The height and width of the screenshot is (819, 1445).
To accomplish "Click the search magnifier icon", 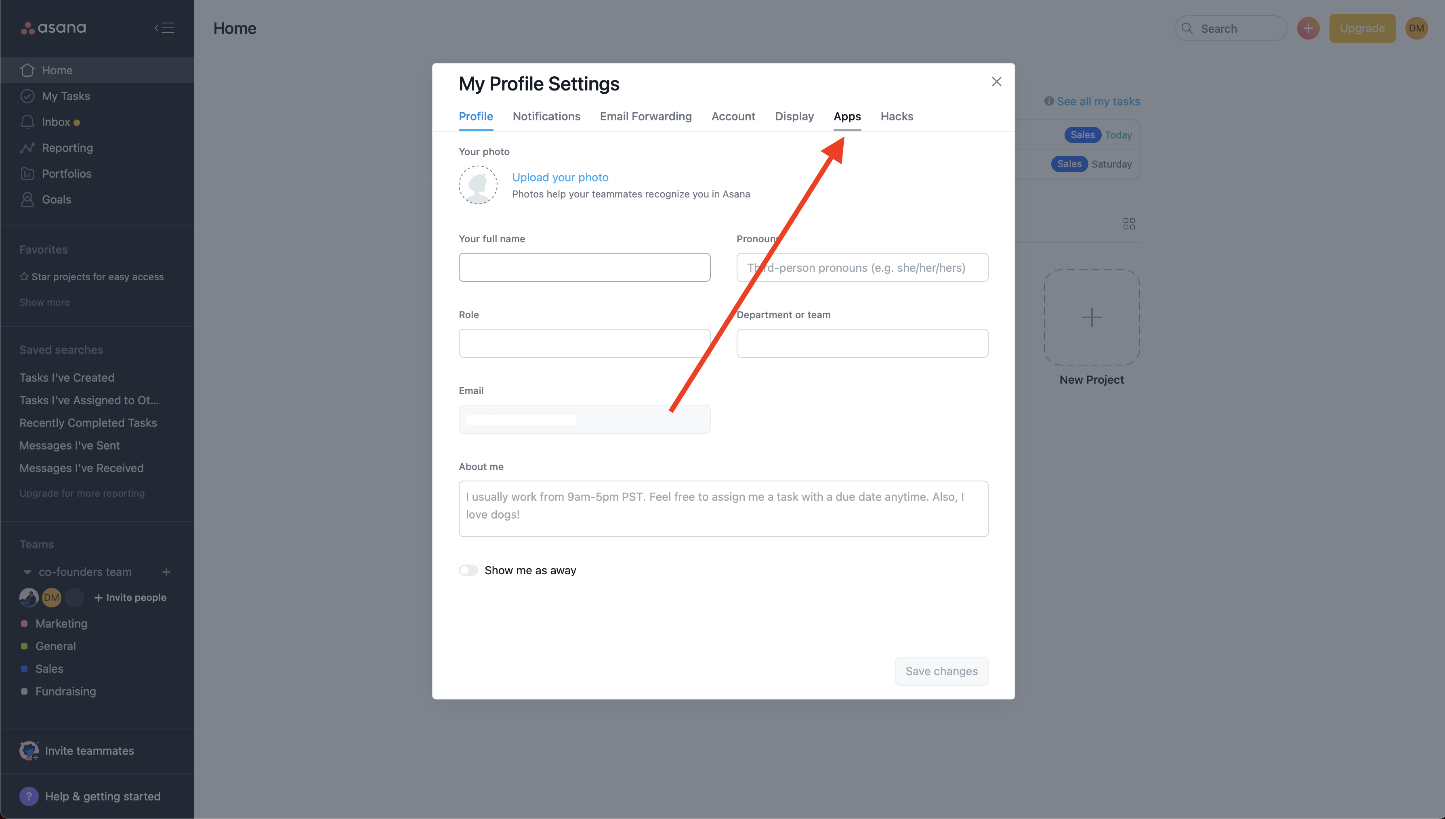I will 1187,28.
